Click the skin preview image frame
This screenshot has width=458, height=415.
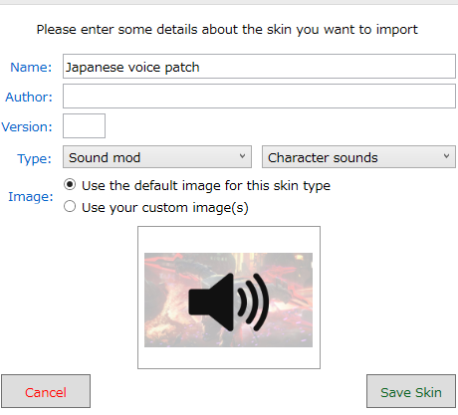(229, 298)
